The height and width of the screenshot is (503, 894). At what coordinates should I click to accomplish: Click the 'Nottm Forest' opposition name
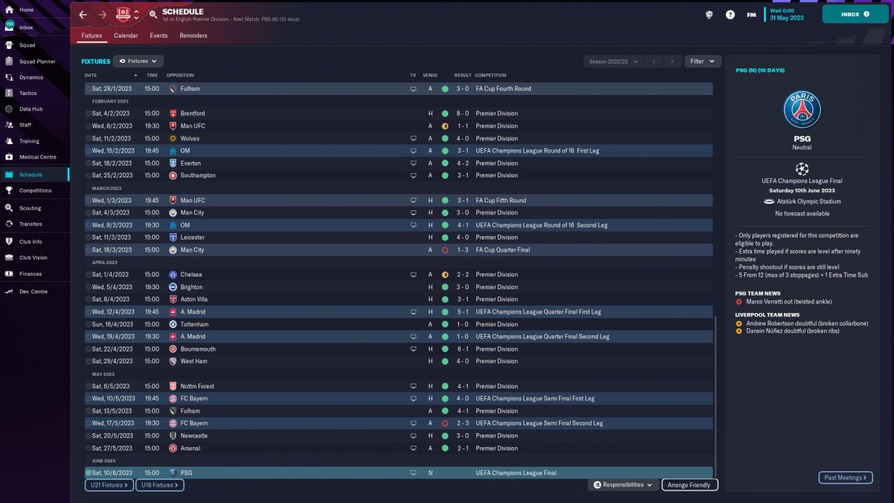tap(198, 386)
